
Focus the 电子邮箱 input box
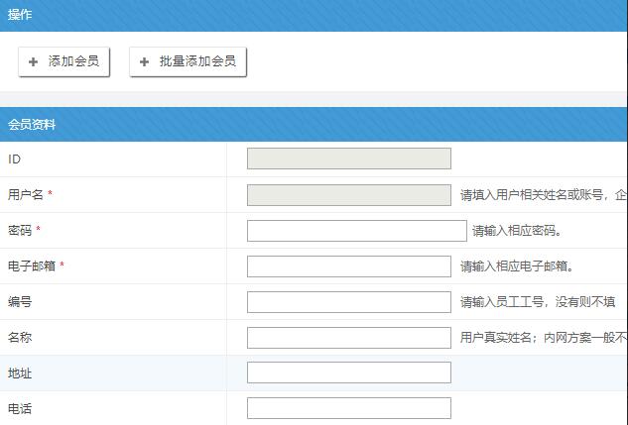348,266
